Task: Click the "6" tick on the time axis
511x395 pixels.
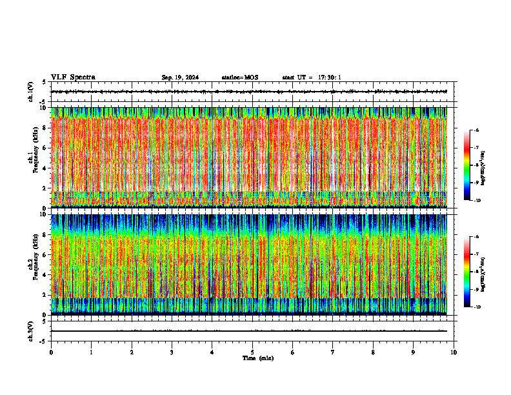Action: click(x=292, y=352)
